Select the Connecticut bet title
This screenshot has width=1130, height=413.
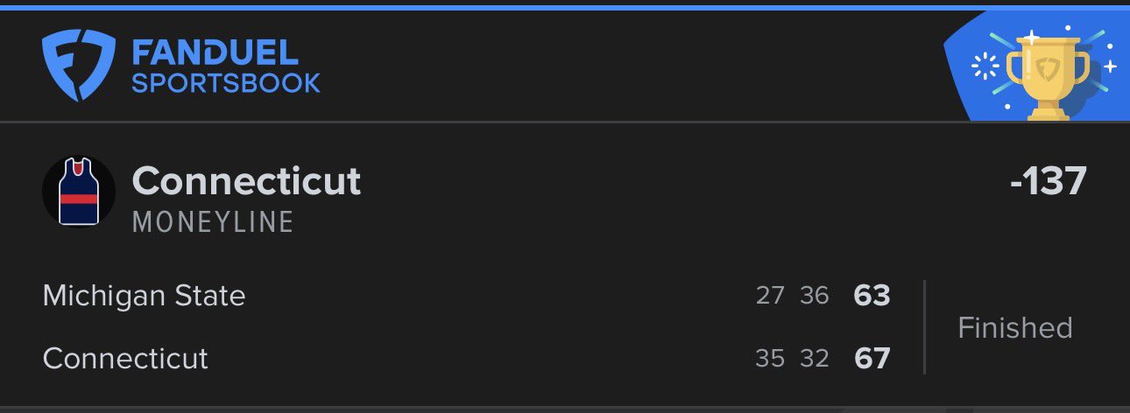click(x=246, y=181)
